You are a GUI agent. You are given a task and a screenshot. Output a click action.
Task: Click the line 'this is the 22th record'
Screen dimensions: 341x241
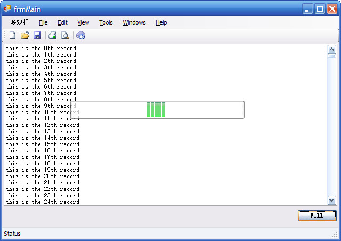(x=43, y=189)
